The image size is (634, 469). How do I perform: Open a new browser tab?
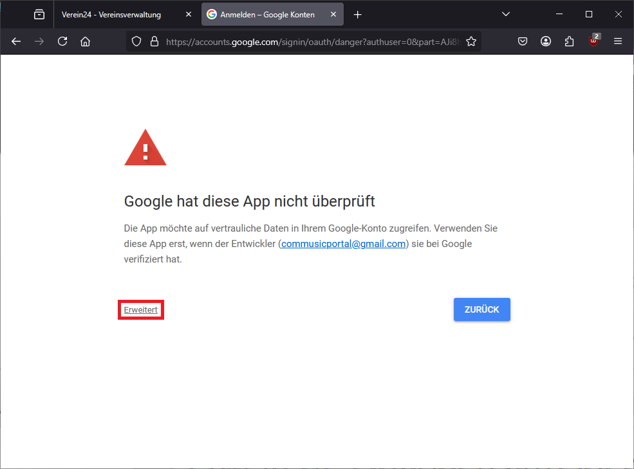357,15
